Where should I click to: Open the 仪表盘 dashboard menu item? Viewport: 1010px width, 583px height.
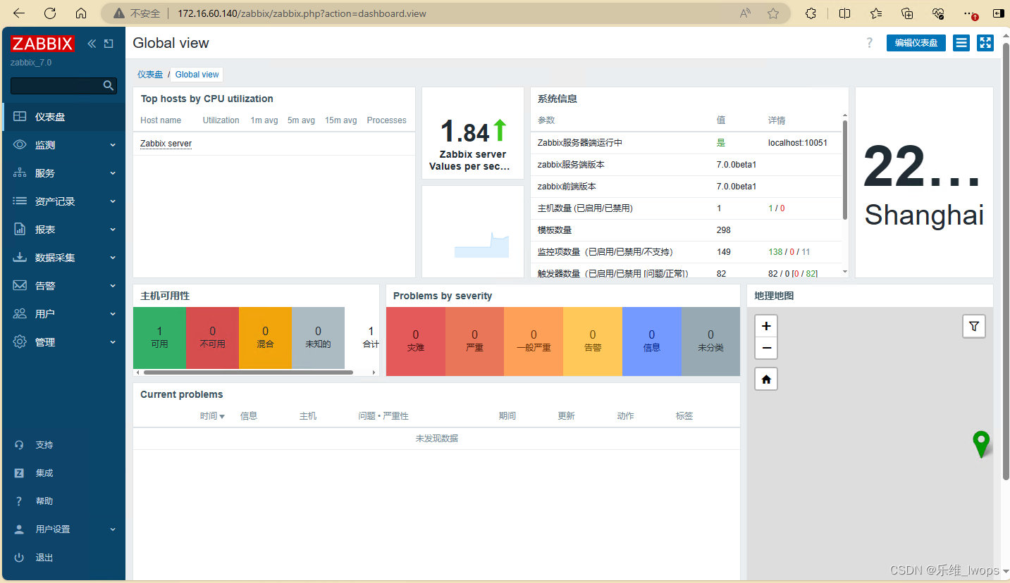tap(63, 117)
